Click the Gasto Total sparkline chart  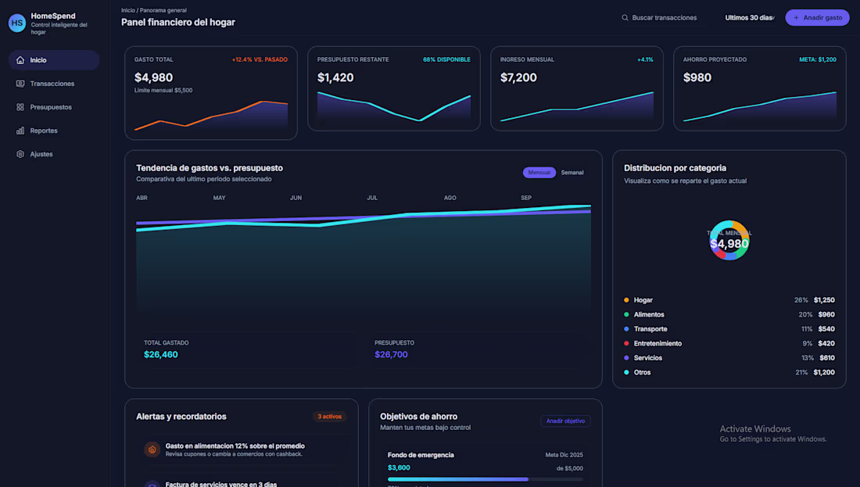click(x=211, y=116)
